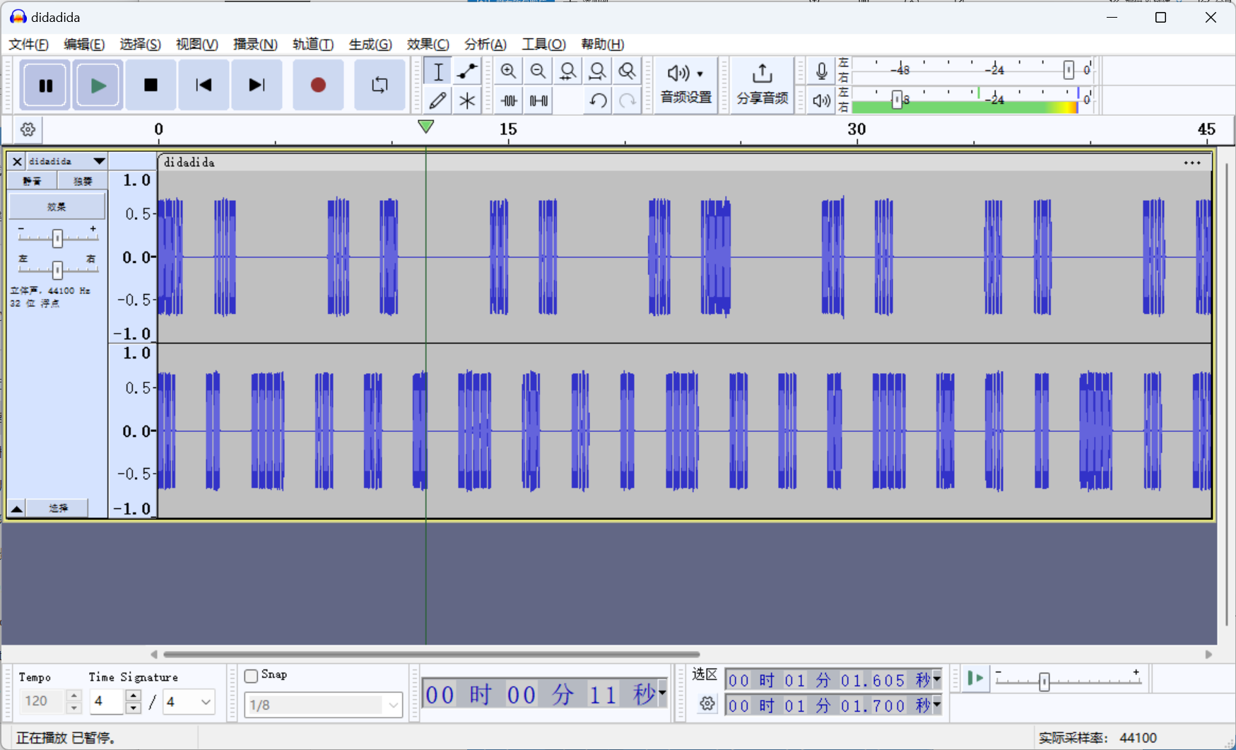Click the record meter microphone icon
Screen dimensions: 1236x750
(821, 71)
